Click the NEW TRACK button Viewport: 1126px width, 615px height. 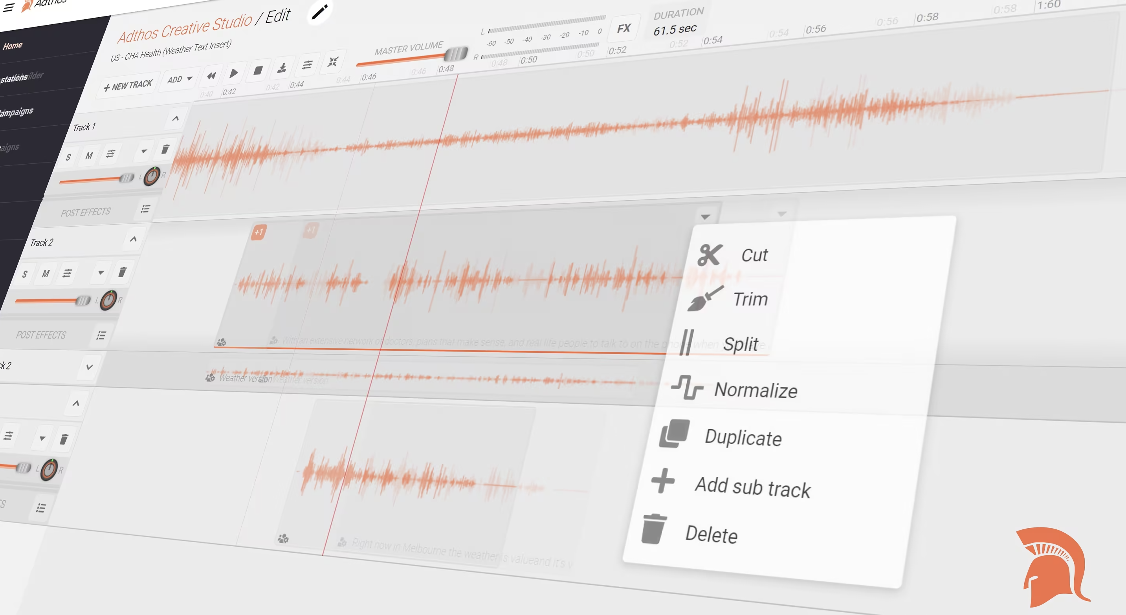[128, 86]
